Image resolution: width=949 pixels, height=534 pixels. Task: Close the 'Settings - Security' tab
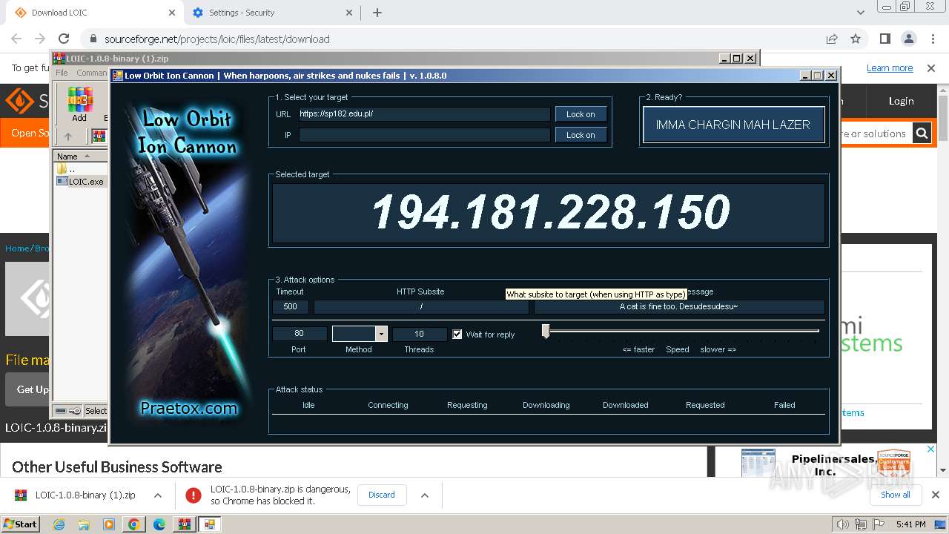(350, 13)
